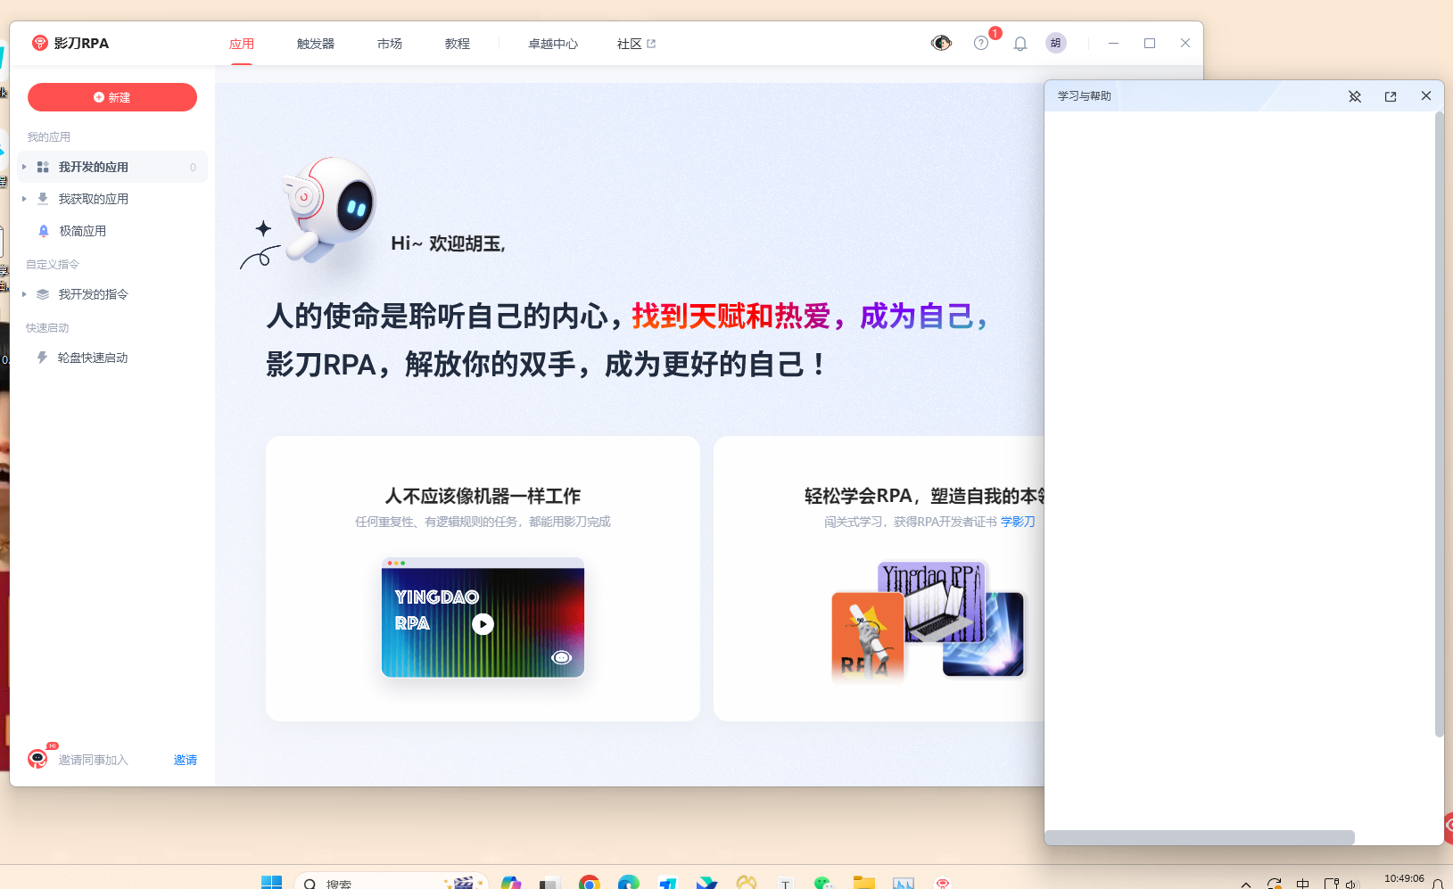Select 轮盘快速启动 in the sidebar
Screen dimensions: 1453x889
click(92, 358)
